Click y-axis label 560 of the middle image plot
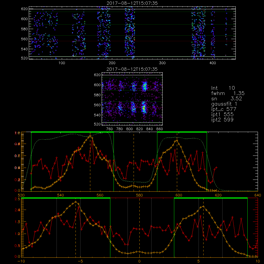 coord(97,105)
